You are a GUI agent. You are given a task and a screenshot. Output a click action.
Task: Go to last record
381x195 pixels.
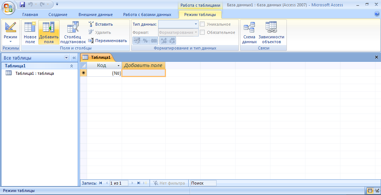[x=139, y=183]
